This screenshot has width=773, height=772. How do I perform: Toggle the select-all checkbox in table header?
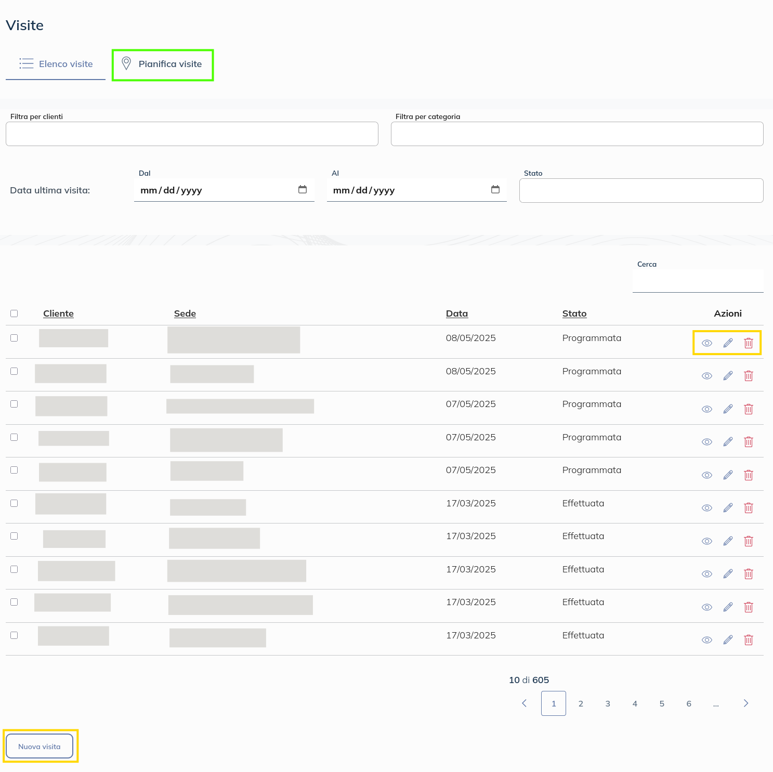14,313
